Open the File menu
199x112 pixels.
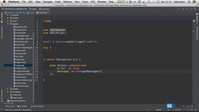pyautogui.click(x=24, y=2)
